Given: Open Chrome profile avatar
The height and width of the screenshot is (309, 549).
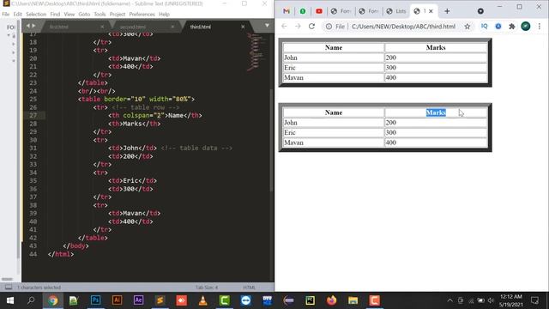Looking at the screenshot, I should pos(526,27).
